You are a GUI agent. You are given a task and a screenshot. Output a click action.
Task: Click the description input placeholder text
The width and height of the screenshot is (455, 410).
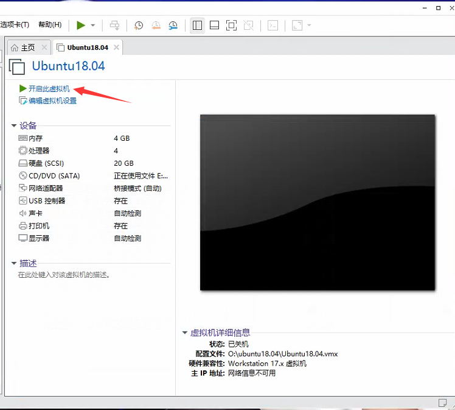64,275
